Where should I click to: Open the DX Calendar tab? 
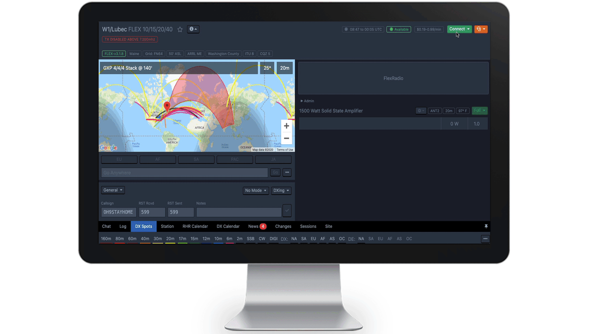click(228, 226)
